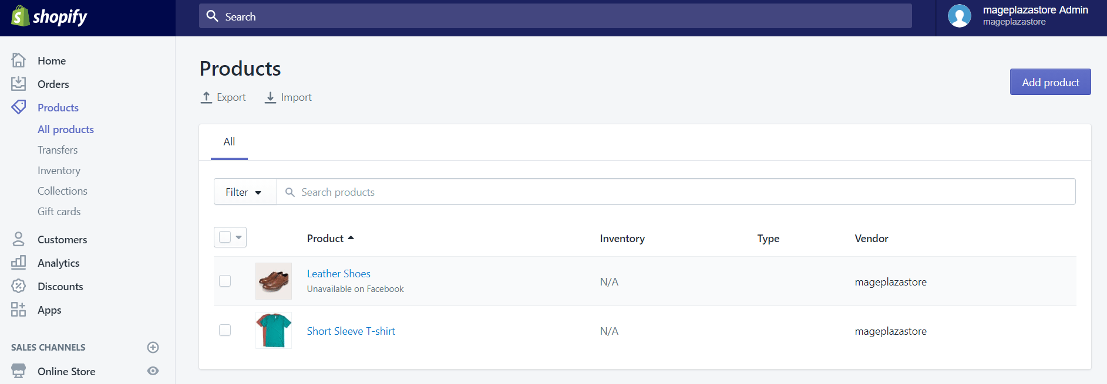Click the Import button

coord(288,97)
